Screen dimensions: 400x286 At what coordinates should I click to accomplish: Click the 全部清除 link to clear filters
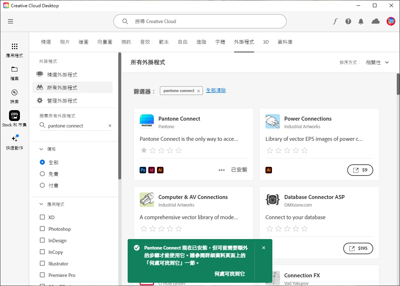tap(216, 90)
